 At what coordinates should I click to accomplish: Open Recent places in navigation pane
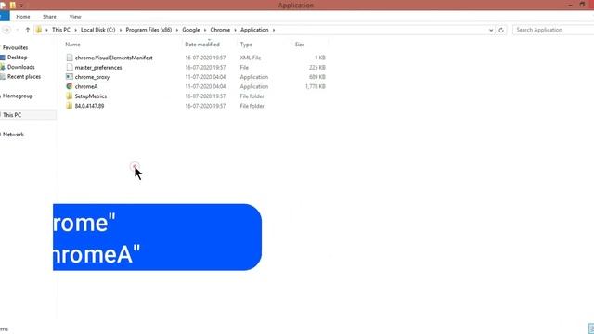point(24,76)
